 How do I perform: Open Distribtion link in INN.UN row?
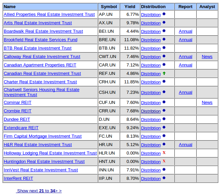pos(151,170)
